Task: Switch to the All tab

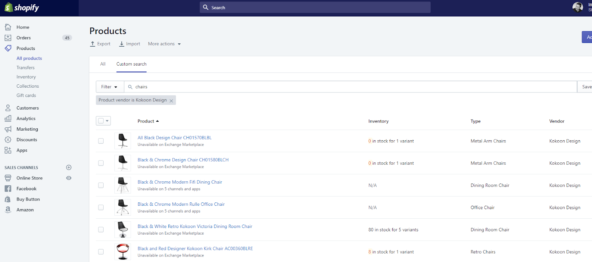Action: 103,64
